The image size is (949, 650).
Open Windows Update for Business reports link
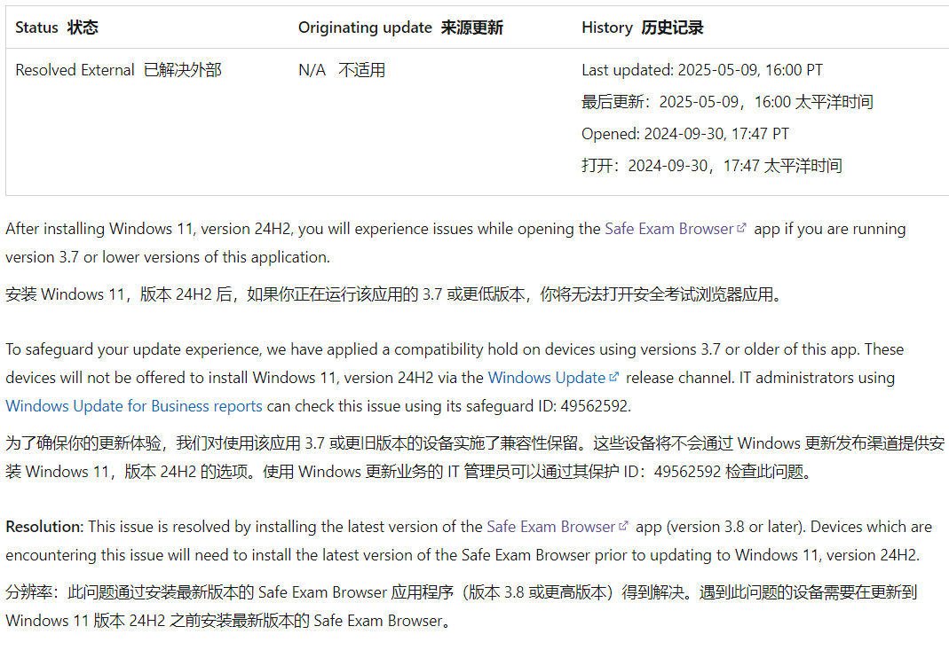[134, 406]
